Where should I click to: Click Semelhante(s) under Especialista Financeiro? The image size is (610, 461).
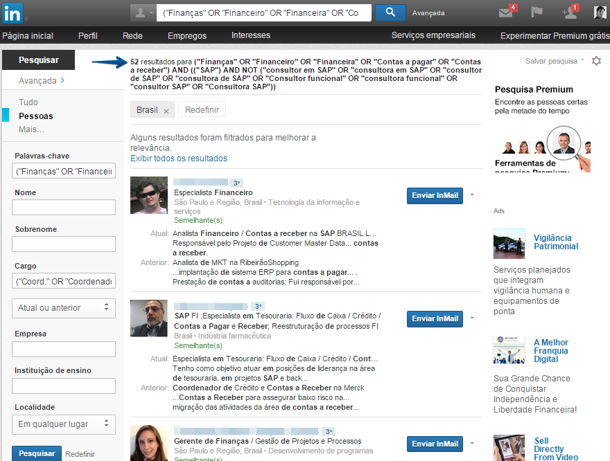pos(198,220)
